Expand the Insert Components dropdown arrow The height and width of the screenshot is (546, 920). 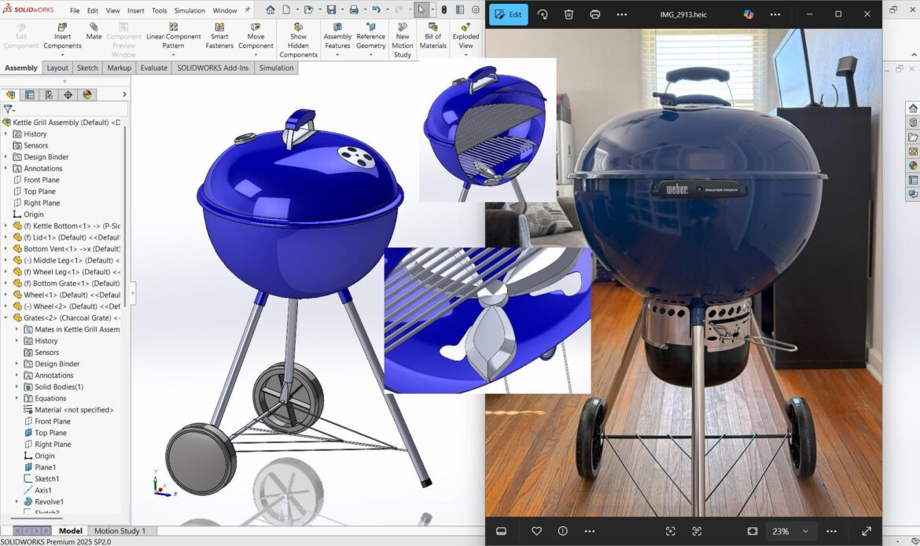point(62,54)
